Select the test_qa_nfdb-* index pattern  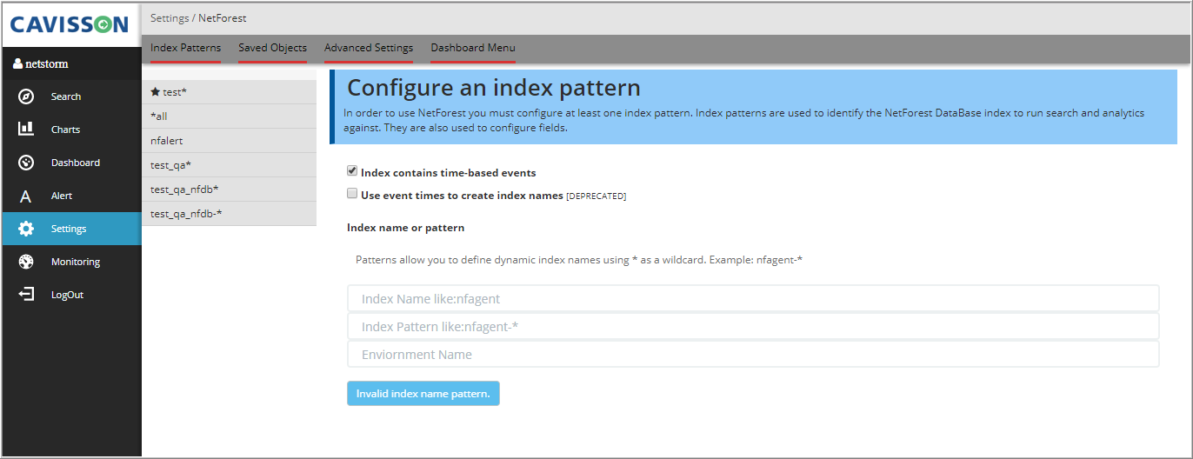click(x=229, y=213)
